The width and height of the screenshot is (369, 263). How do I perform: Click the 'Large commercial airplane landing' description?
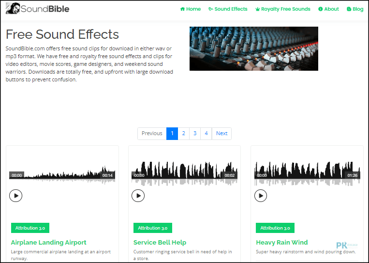tap(61, 255)
